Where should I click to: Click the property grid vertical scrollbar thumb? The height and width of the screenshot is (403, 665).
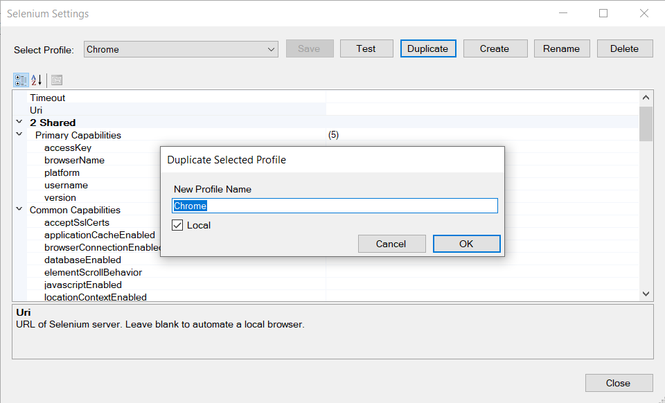click(646, 124)
